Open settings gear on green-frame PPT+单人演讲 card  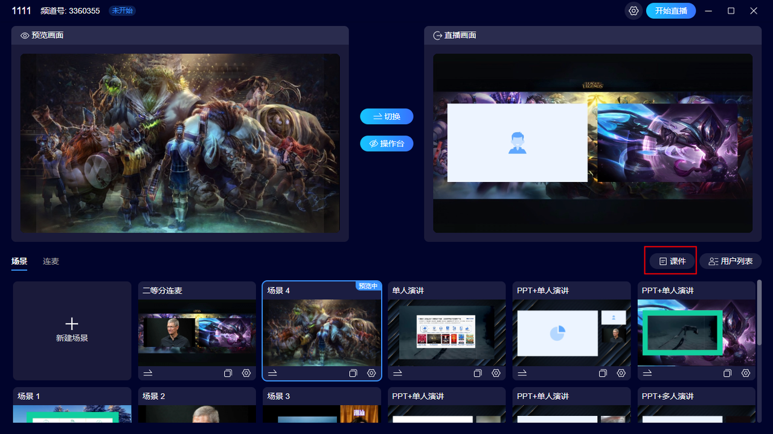pos(746,373)
